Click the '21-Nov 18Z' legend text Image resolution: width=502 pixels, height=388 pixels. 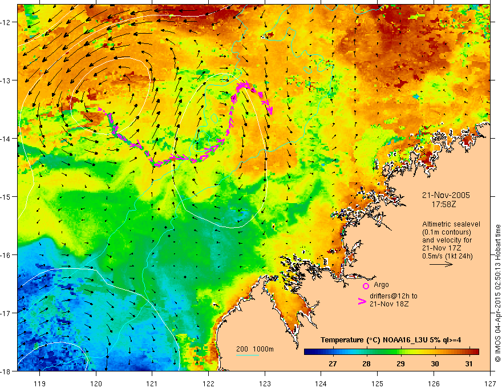[389, 304]
